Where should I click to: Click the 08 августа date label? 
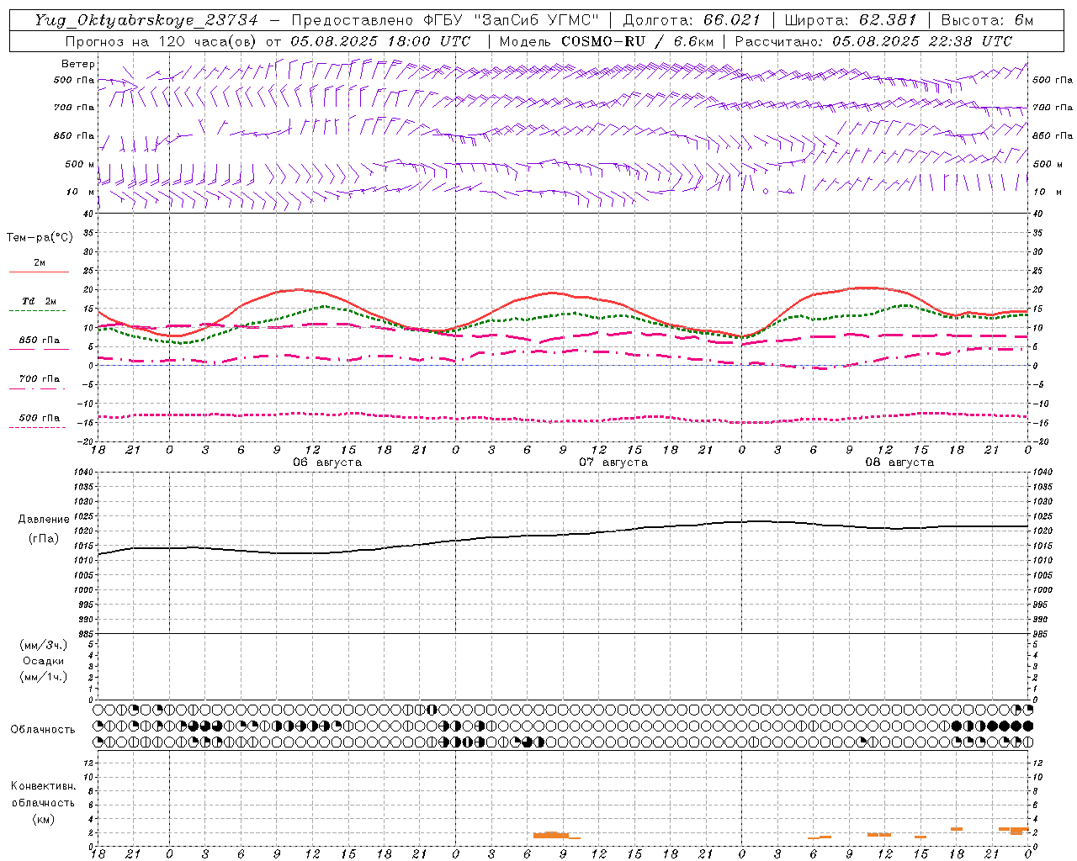tap(899, 462)
